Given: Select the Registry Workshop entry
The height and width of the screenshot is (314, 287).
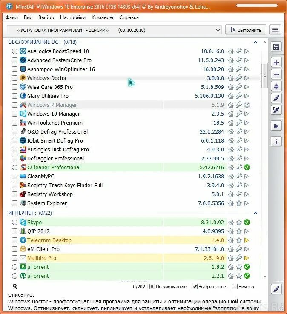Looking at the screenshot, I should (135, 194).
